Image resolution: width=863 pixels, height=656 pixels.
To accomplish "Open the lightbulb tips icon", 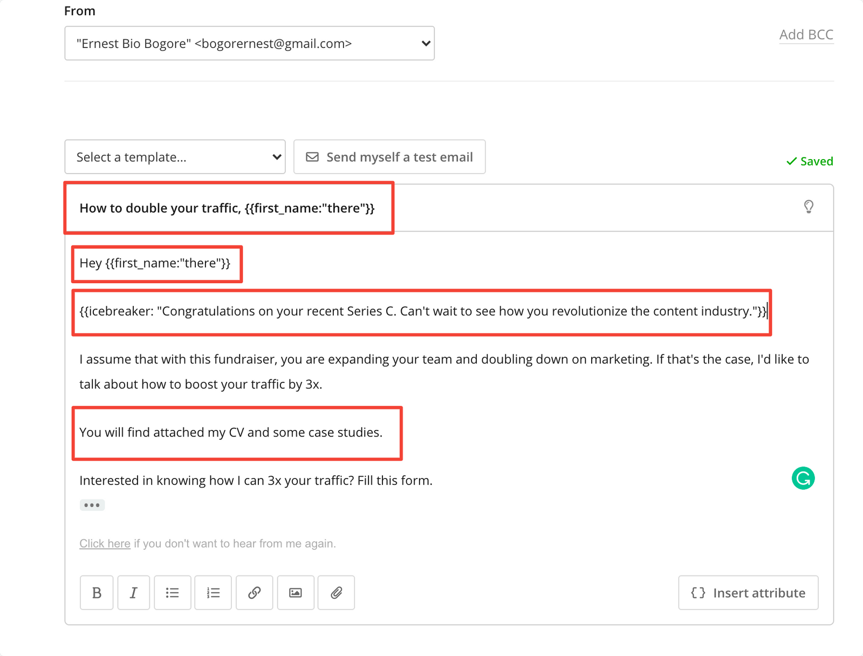I will pos(809,207).
